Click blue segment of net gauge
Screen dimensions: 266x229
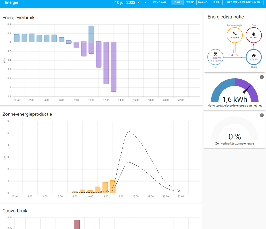(x=220, y=88)
